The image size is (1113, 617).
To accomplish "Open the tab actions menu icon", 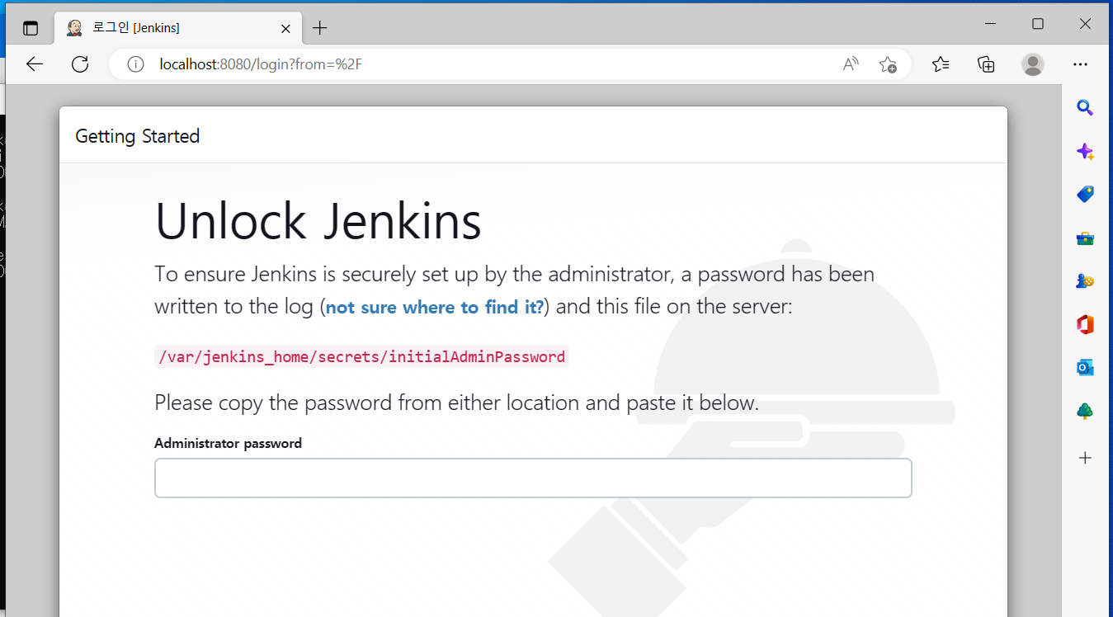I will 31,28.
